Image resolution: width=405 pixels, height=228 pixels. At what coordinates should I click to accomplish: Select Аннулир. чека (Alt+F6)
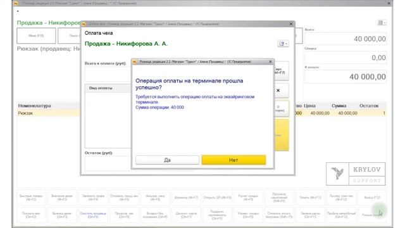(x=155, y=198)
